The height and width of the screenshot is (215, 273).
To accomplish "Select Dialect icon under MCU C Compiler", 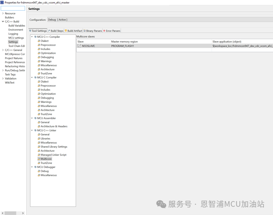I will [39, 81].
